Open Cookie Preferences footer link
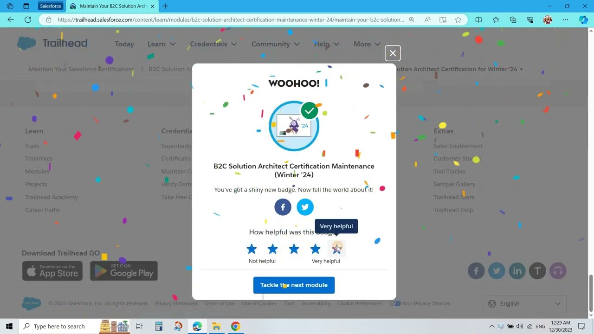The image size is (594, 334). (x=360, y=303)
